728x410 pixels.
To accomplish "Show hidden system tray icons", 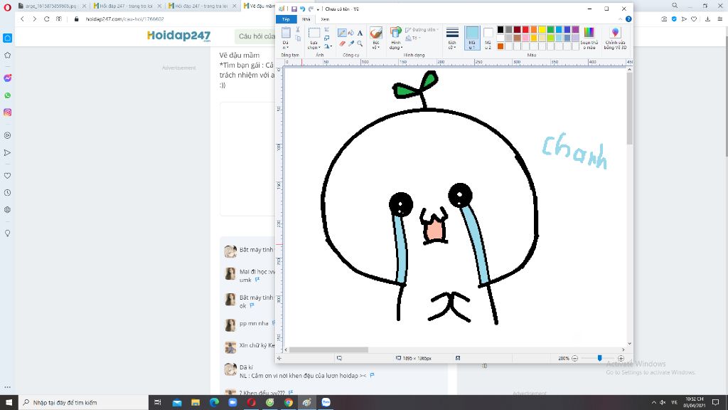I will [654, 403].
